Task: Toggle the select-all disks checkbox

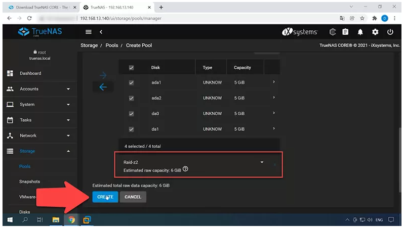Action: (132, 68)
